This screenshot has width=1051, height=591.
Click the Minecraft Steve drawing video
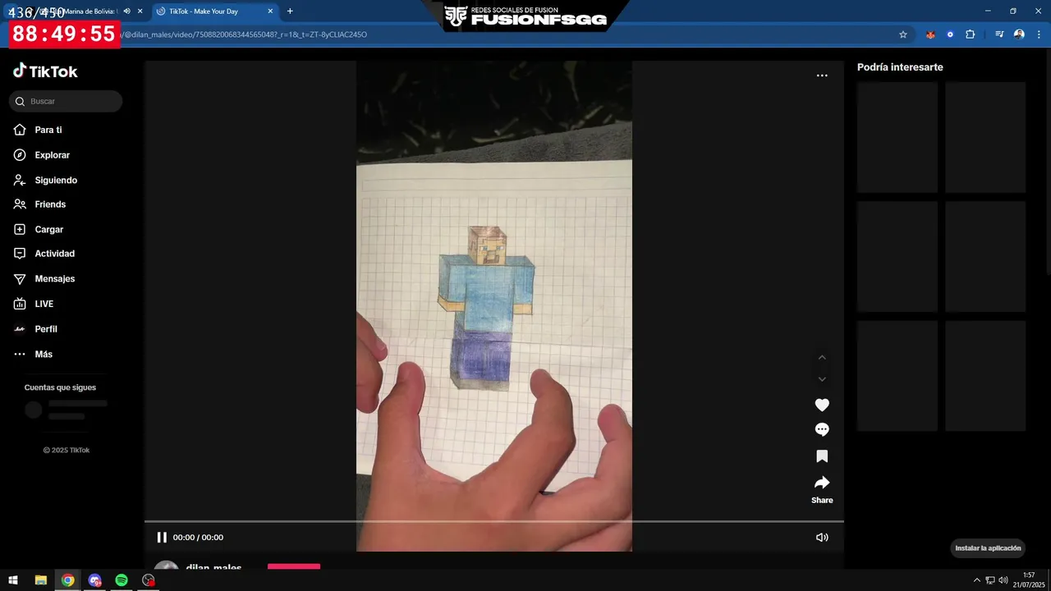click(494, 305)
